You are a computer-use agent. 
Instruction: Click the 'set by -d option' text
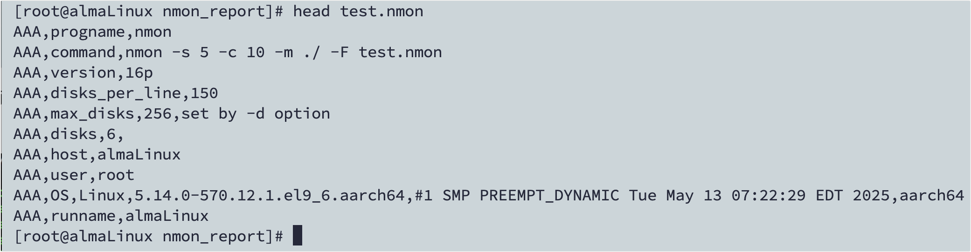(256, 114)
